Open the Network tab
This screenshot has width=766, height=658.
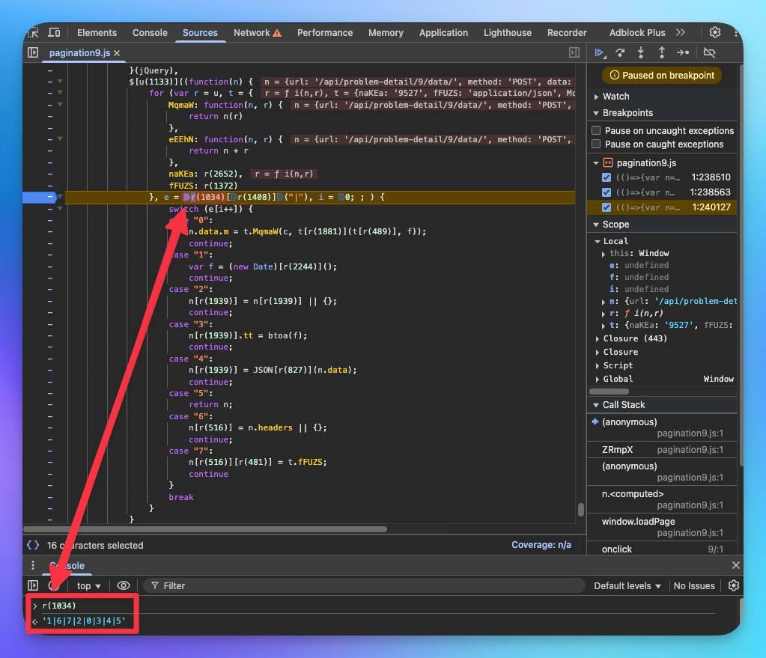coord(252,33)
